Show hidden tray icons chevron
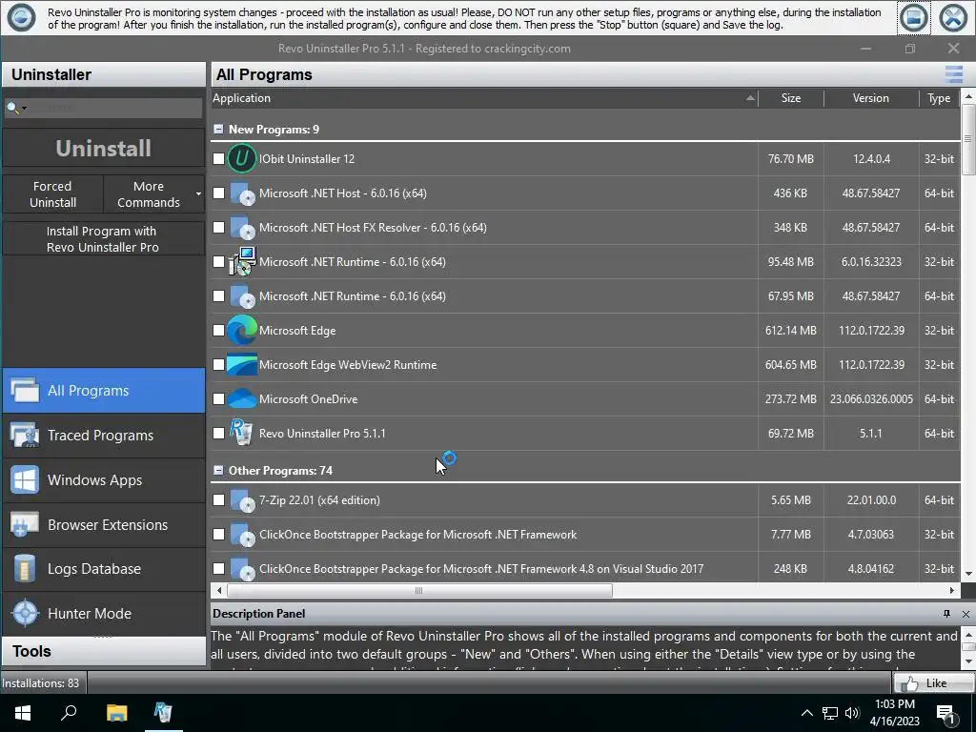Viewport: 976px width, 732px height. point(806,713)
